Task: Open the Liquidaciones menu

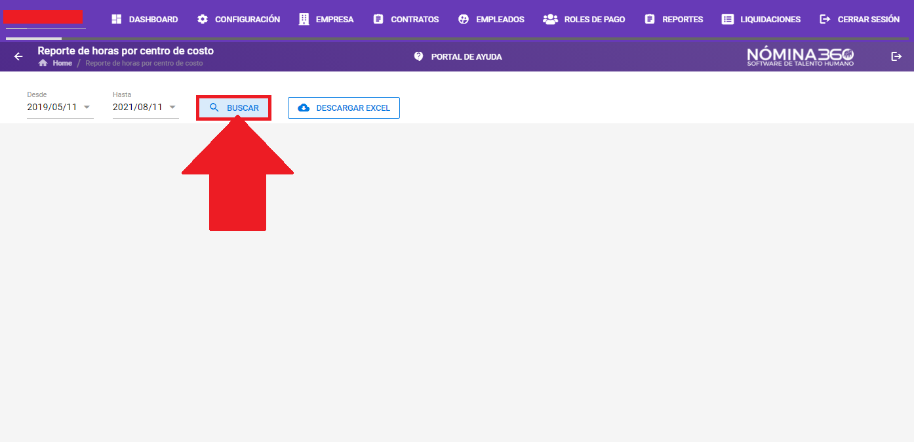Action: pos(761,20)
